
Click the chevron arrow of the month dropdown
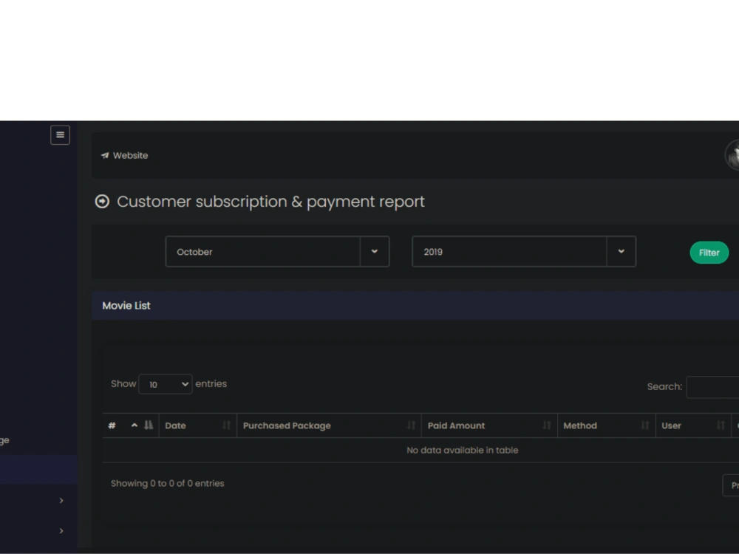[x=375, y=252]
